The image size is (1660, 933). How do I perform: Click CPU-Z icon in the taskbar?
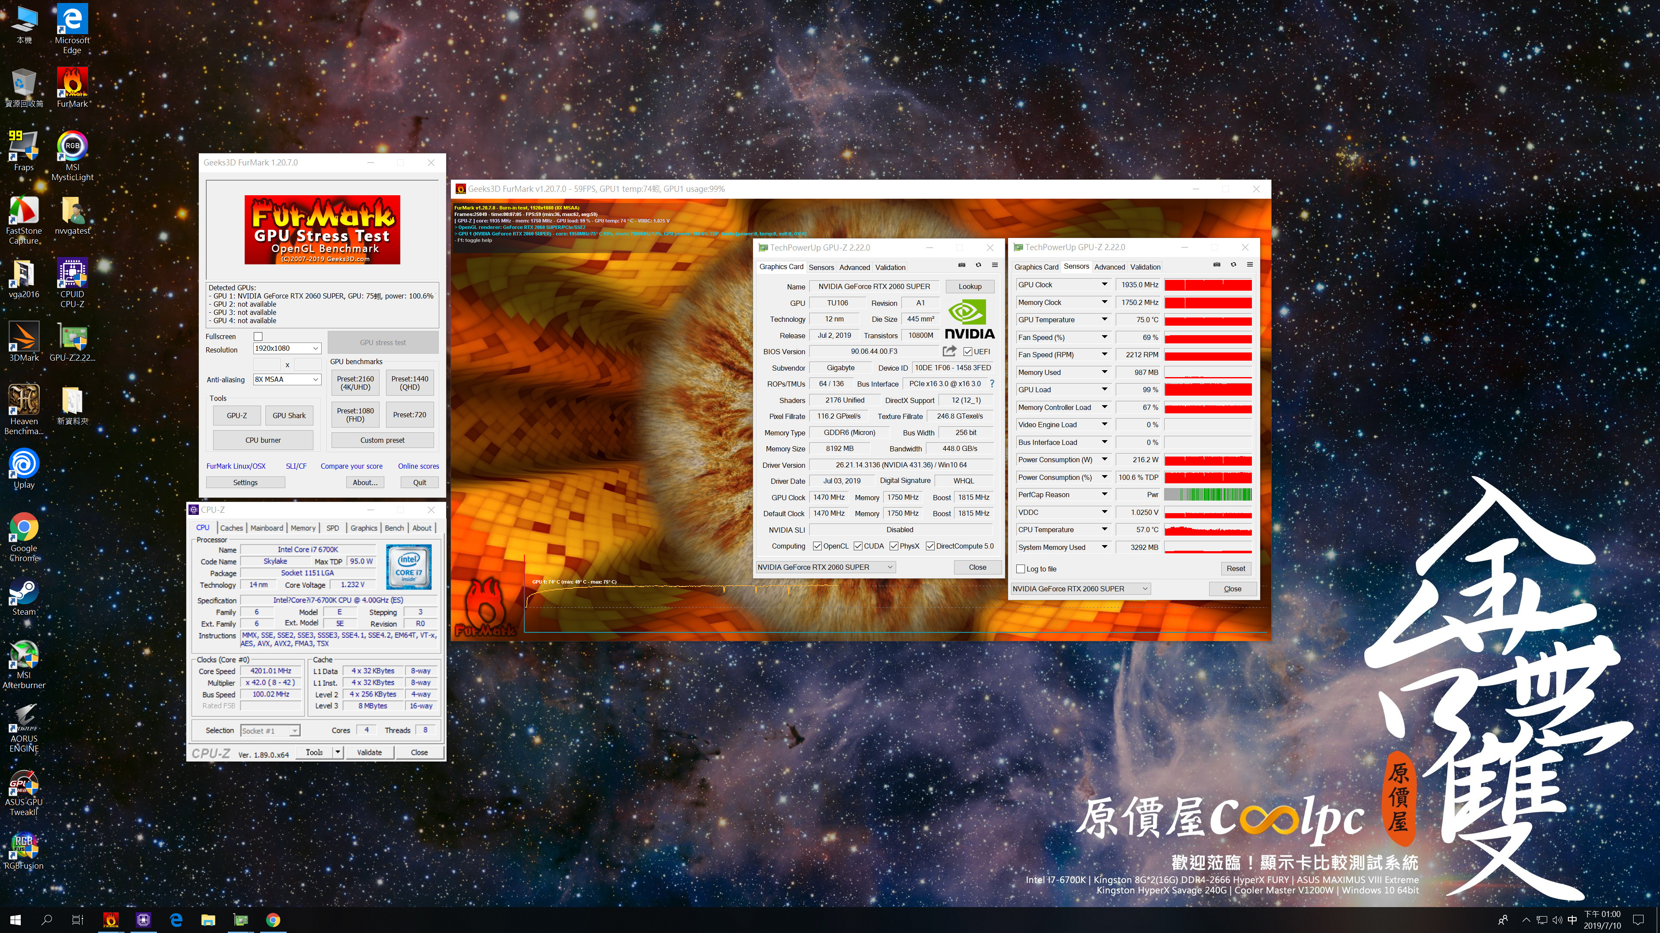[143, 920]
